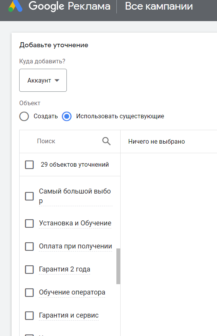Viewport: 217px width, 336px height.
Task: Tick the Самый большой выбор checkbox
Action: coord(29,196)
